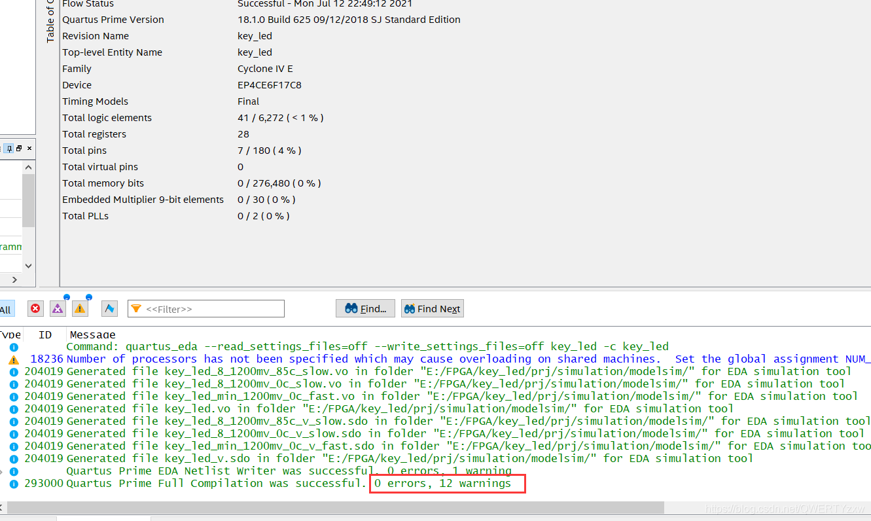Click info icon of key_led_8_1200mv_85c_v_slow.sdo row
The width and height of the screenshot is (871, 521).
(14, 422)
